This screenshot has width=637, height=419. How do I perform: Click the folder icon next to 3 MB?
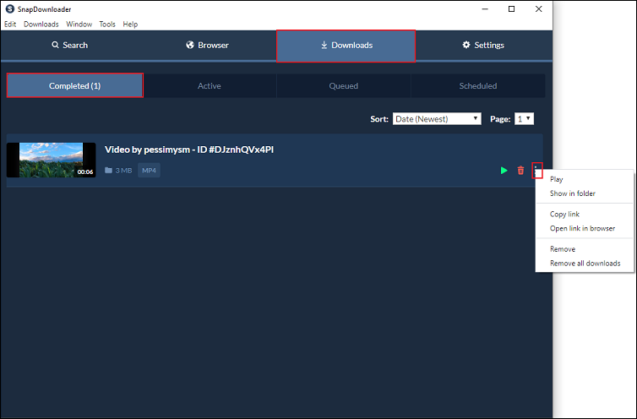click(x=108, y=171)
